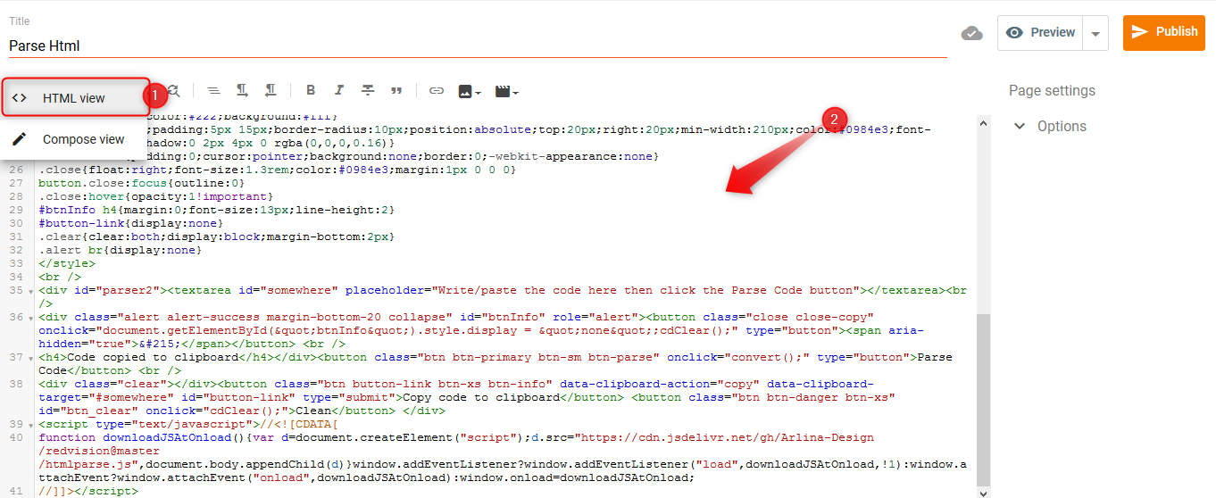Set right-to-left text direction
The image size is (1216, 498).
pos(271,90)
